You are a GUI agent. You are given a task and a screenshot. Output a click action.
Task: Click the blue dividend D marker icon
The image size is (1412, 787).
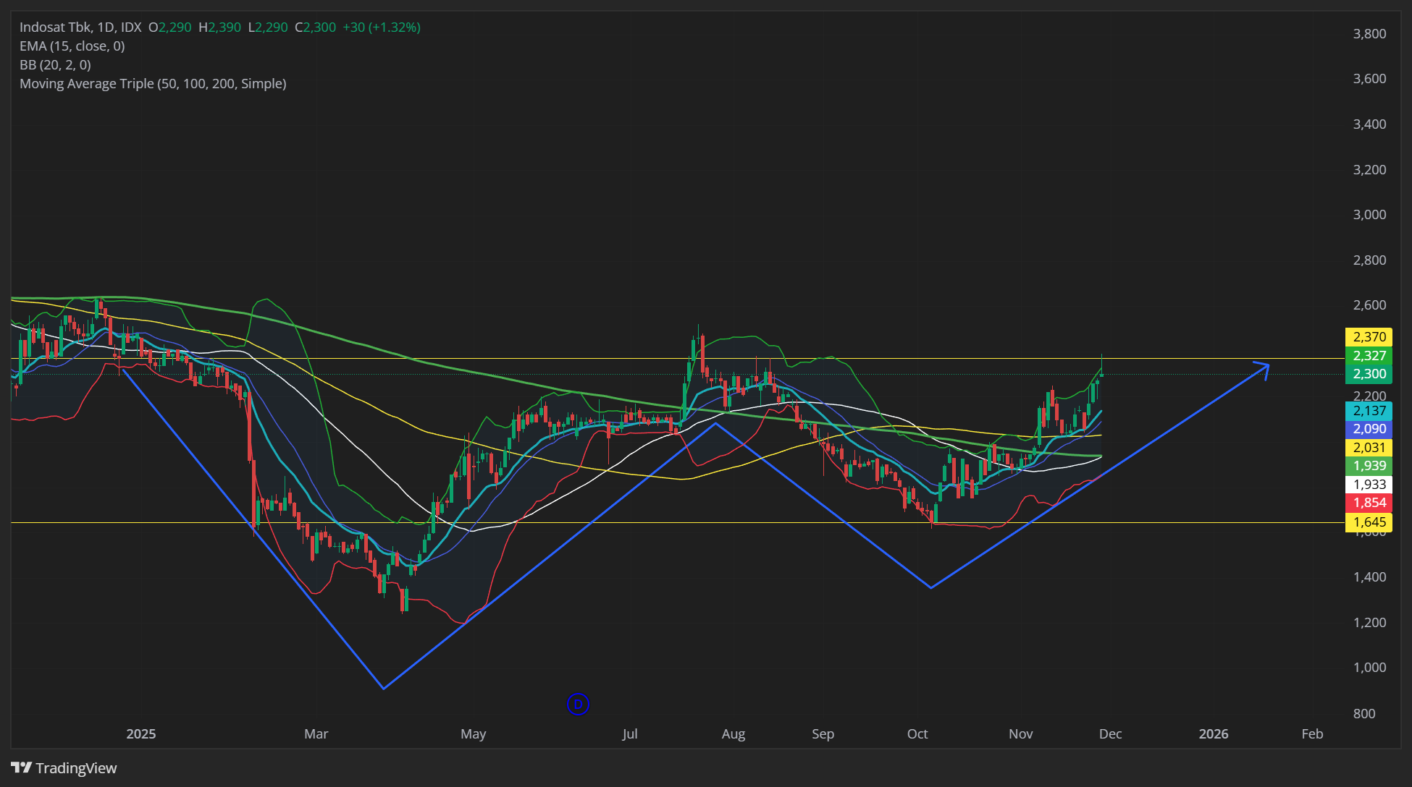click(577, 704)
